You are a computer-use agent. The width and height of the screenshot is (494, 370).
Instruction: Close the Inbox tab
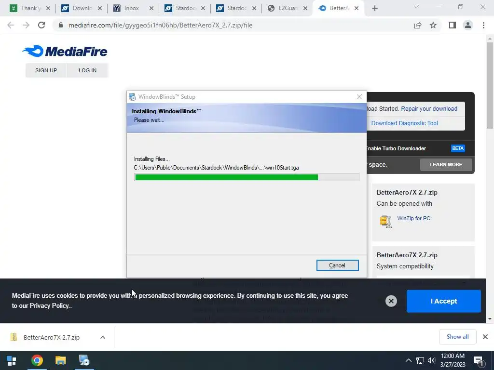(151, 8)
